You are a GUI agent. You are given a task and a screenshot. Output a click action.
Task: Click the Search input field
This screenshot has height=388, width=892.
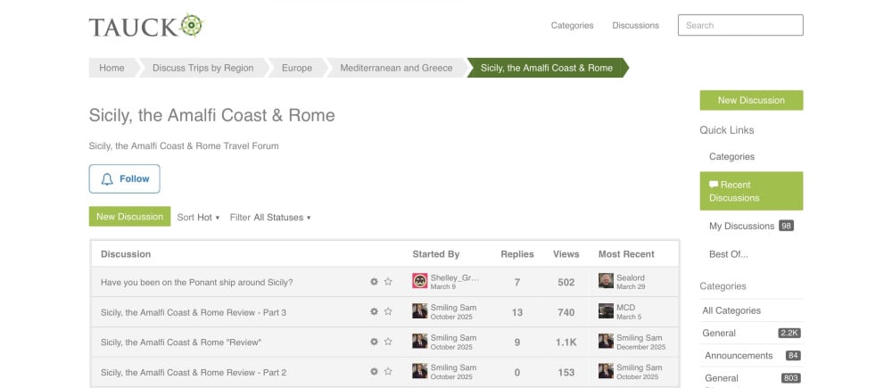[x=740, y=26]
